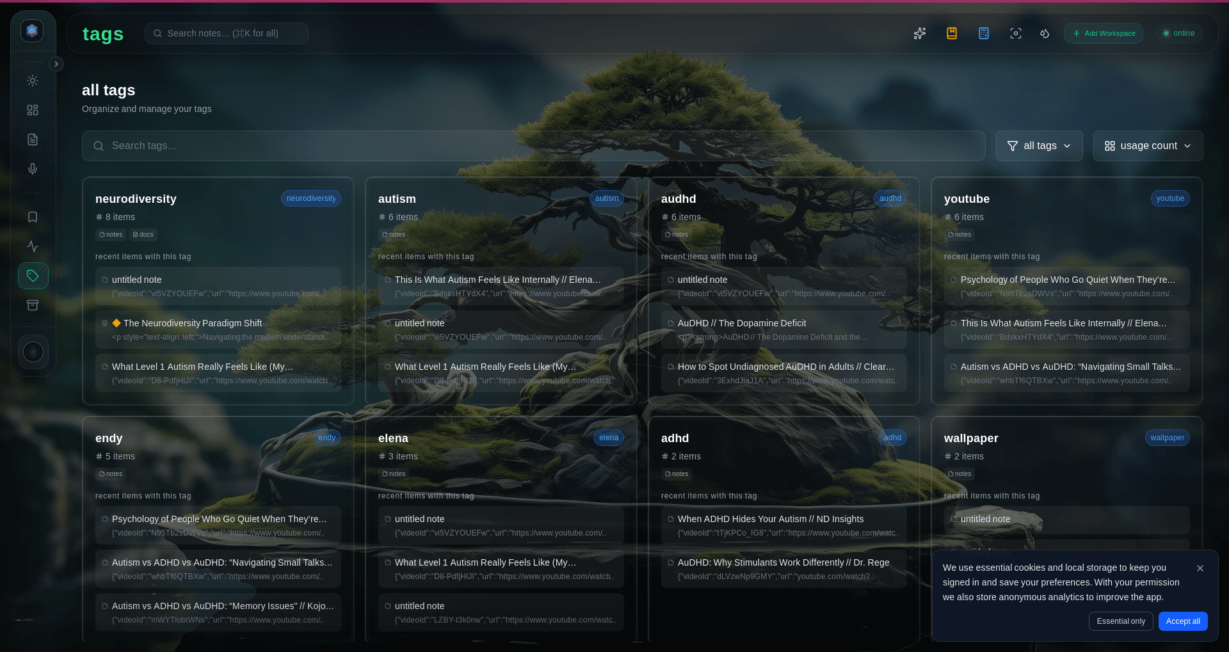Click the round avatar button in sidebar
Screen dimensions: 1229x652
tap(33, 352)
